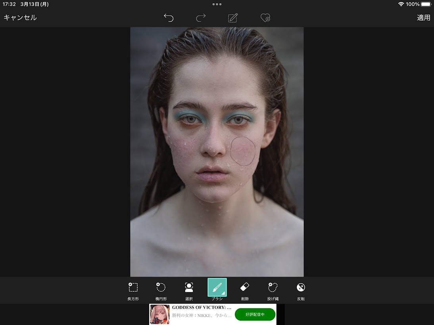Image resolution: width=434 pixels, height=325 pixels.
Task: Tap the green 好評配信中 ad button
Action: tap(255, 314)
